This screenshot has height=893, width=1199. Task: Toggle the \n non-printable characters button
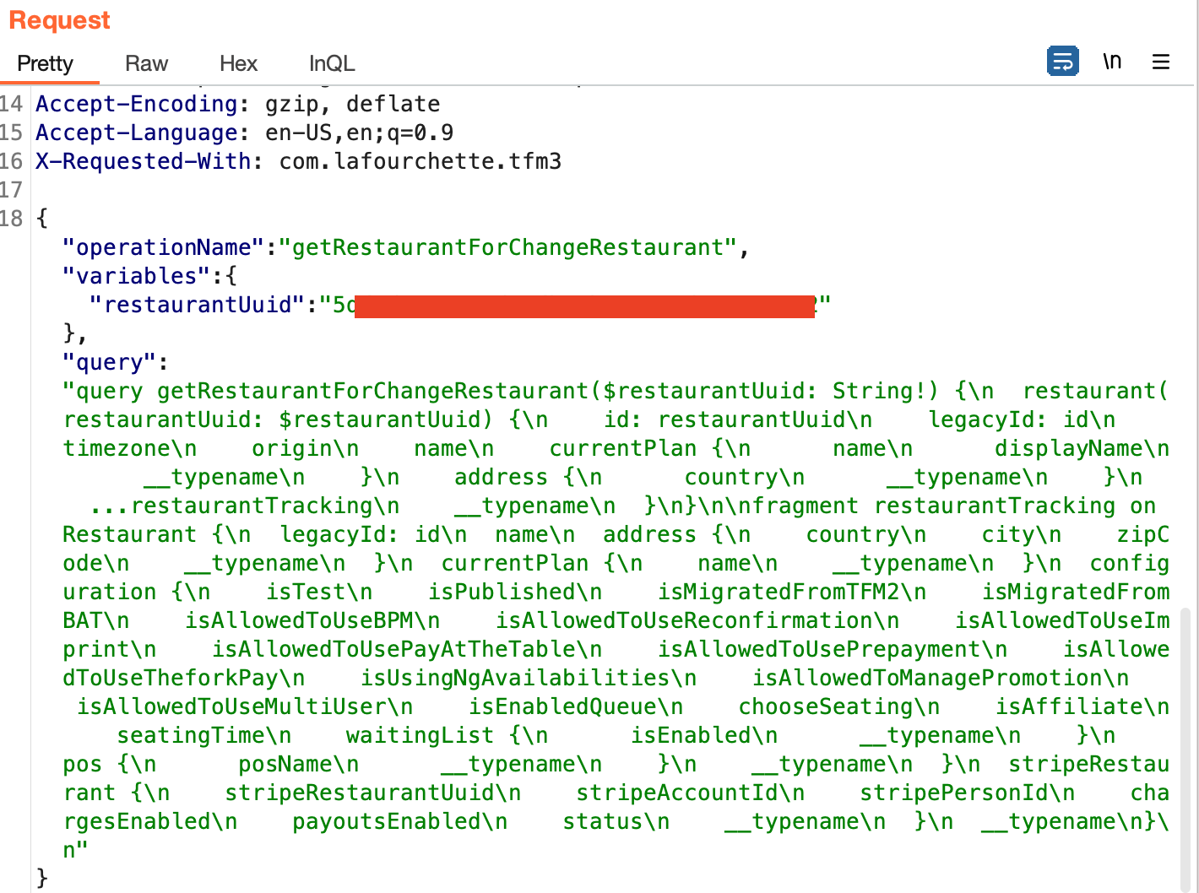coord(1112,62)
